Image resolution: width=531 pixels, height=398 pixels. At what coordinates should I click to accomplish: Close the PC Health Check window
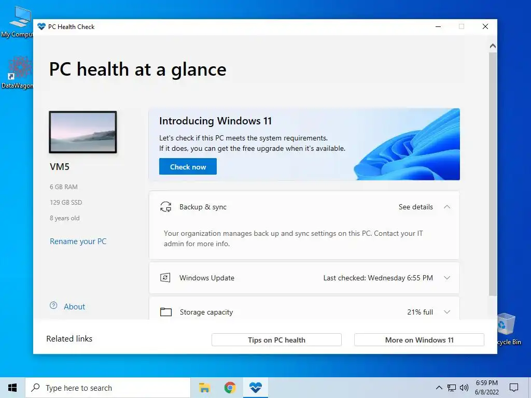pyautogui.click(x=485, y=26)
